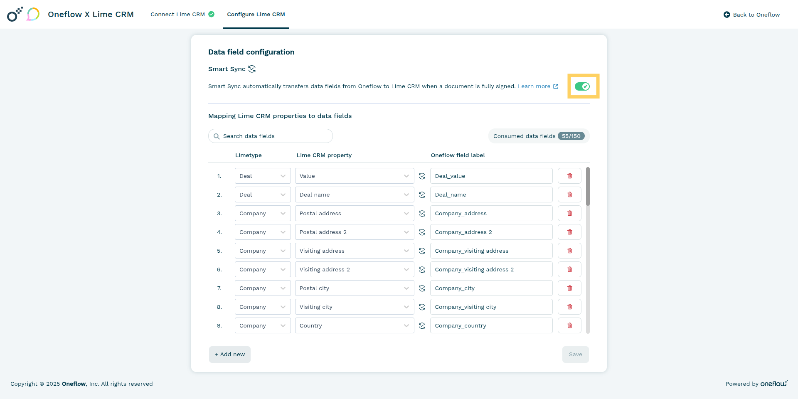Open the Deal name property dropdown
This screenshot has width=798, height=399.
coord(355,195)
